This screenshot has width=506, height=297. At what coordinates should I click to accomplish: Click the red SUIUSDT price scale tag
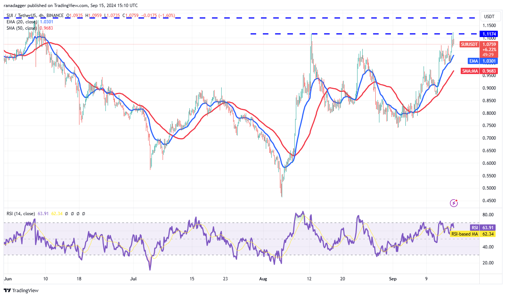pyautogui.click(x=470, y=44)
